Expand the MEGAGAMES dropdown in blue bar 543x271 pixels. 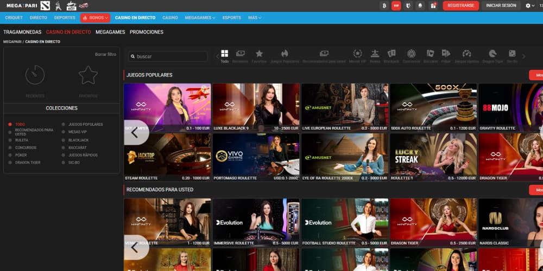coord(200,18)
